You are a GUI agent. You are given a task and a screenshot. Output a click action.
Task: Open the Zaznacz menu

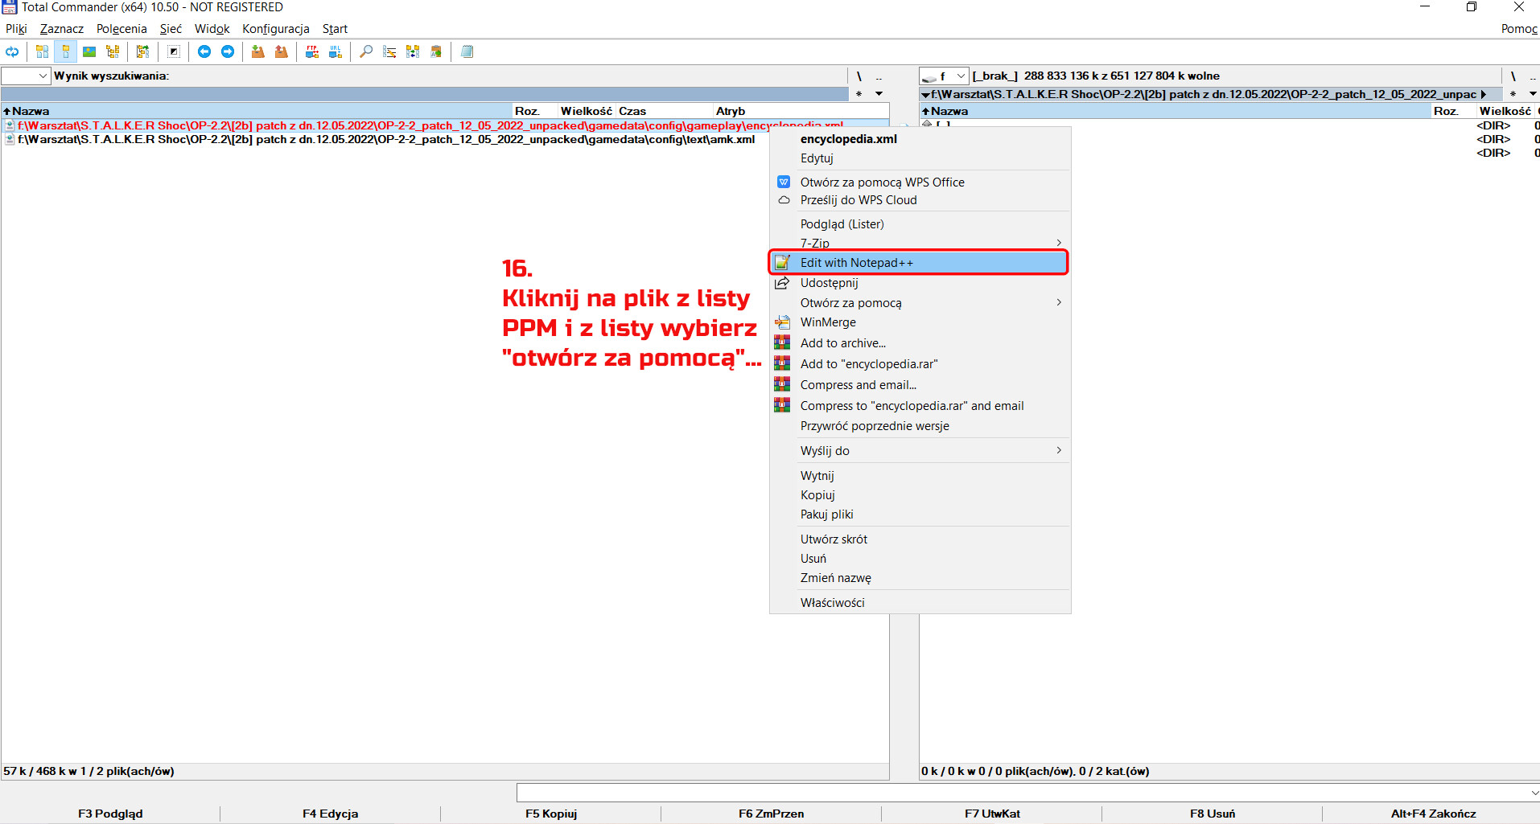[x=62, y=29]
